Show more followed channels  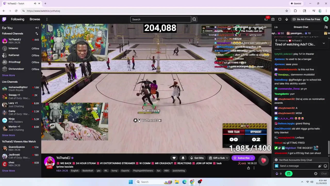[9, 75]
